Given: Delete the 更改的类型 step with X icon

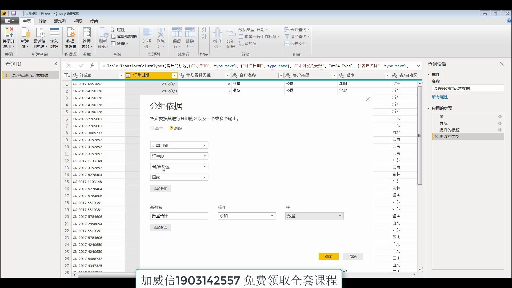Looking at the screenshot, I should 436,137.
